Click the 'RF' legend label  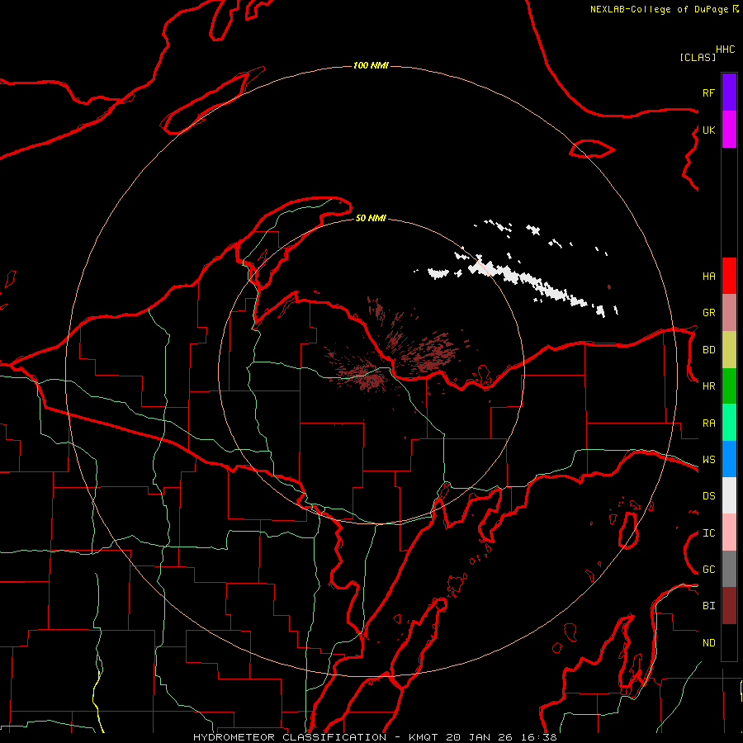click(708, 92)
